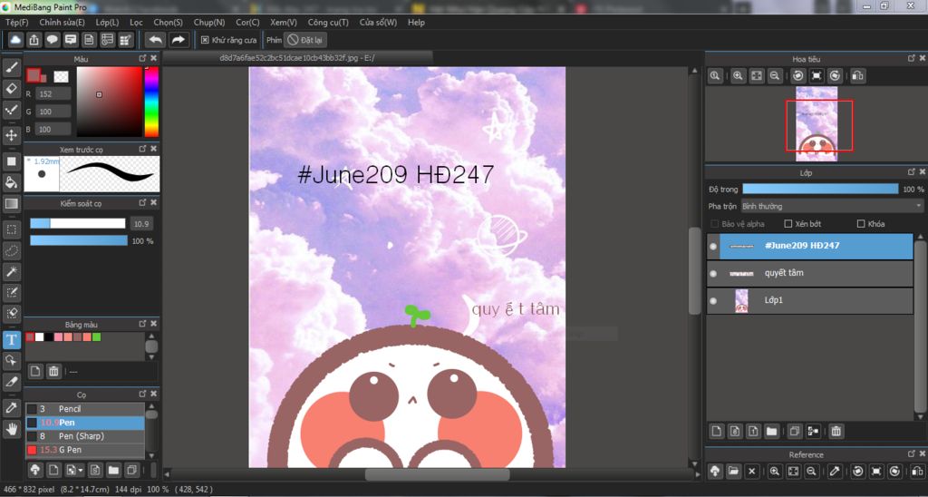928x497 pixels.
Task: Undock the Màu panel
Action: point(142,58)
